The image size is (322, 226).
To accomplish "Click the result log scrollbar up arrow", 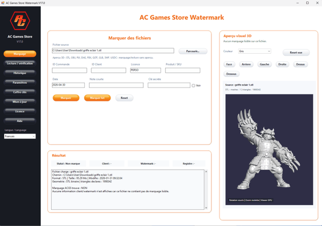I will [x=206, y=172].
